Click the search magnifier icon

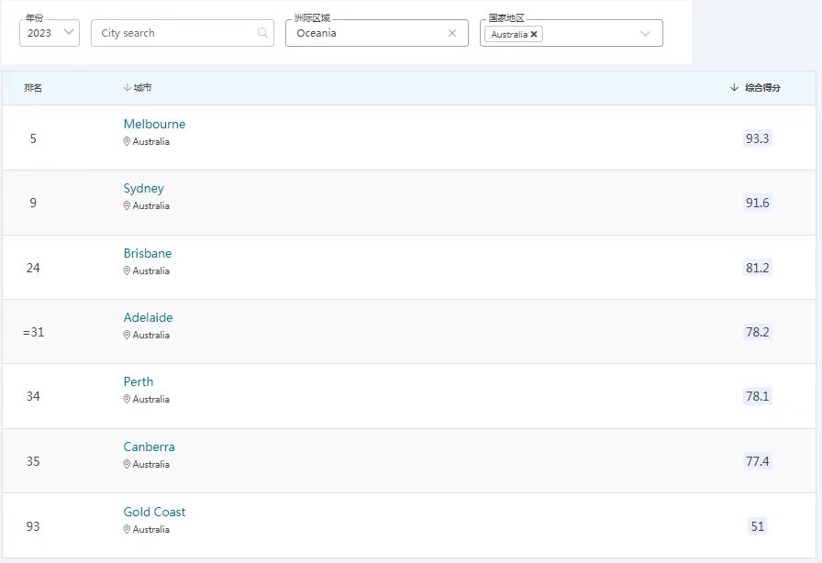[x=262, y=33]
